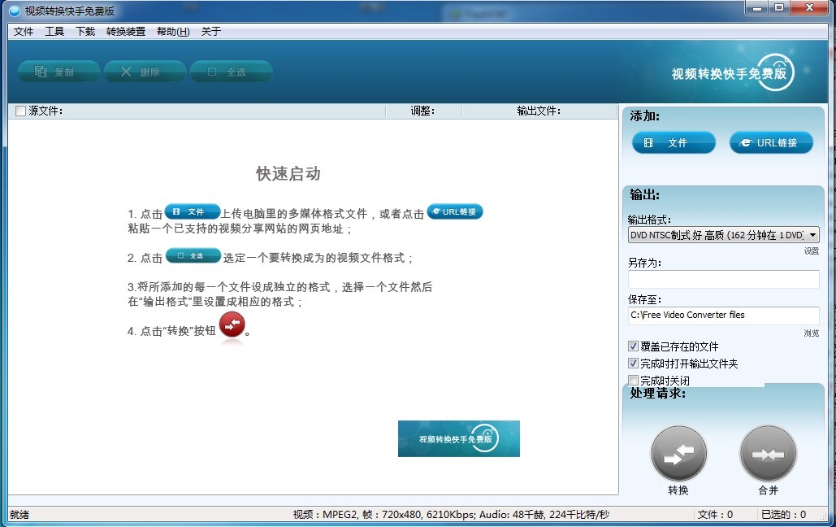This screenshot has height=527, width=836.
Task: Click the URL链接 button in the 添加 panel
Action: click(771, 143)
